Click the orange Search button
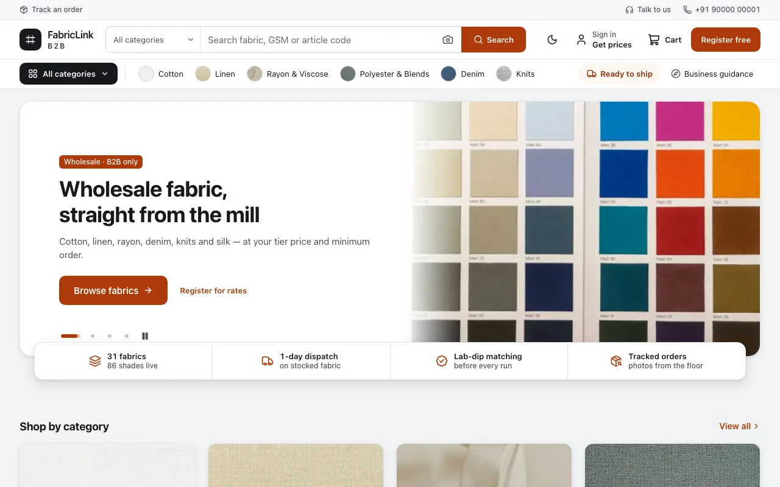 [494, 40]
